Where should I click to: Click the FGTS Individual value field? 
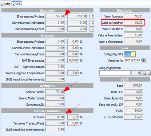pyautogui.click(x=134, y=117)
